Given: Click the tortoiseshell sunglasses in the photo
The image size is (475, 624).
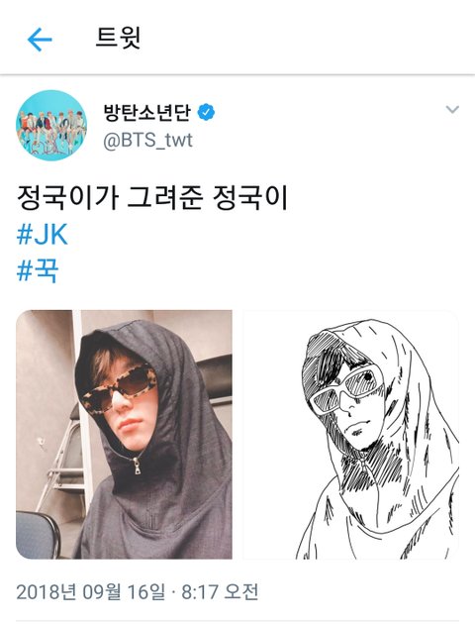Looking at the screenshot, I should [120, 385].
